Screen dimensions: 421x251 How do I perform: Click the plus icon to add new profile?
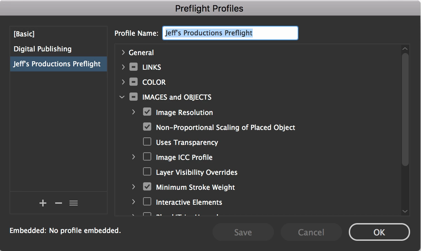click(43, 203)
